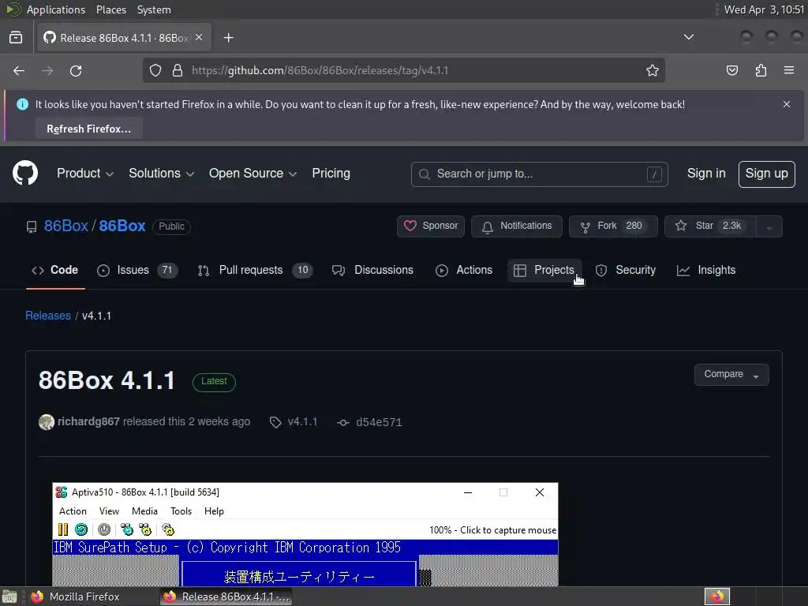This screenshot has width=808, height=606.
Task: Expand the Product menu
Action: coord(85,173)
